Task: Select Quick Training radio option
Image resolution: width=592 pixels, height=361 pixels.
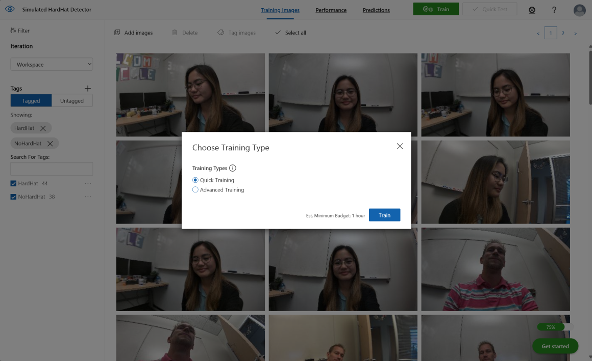Action: (195, 180)
